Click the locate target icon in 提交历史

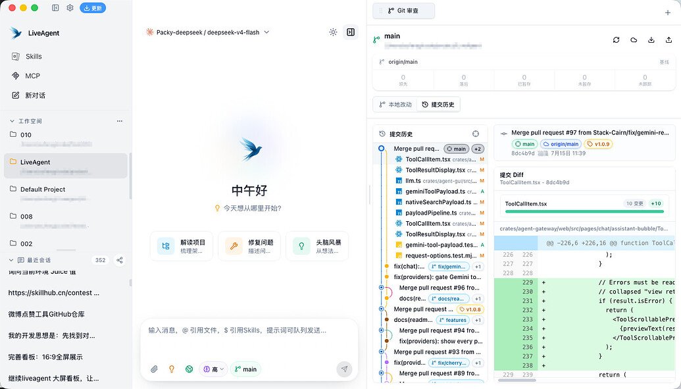(476, 134)
